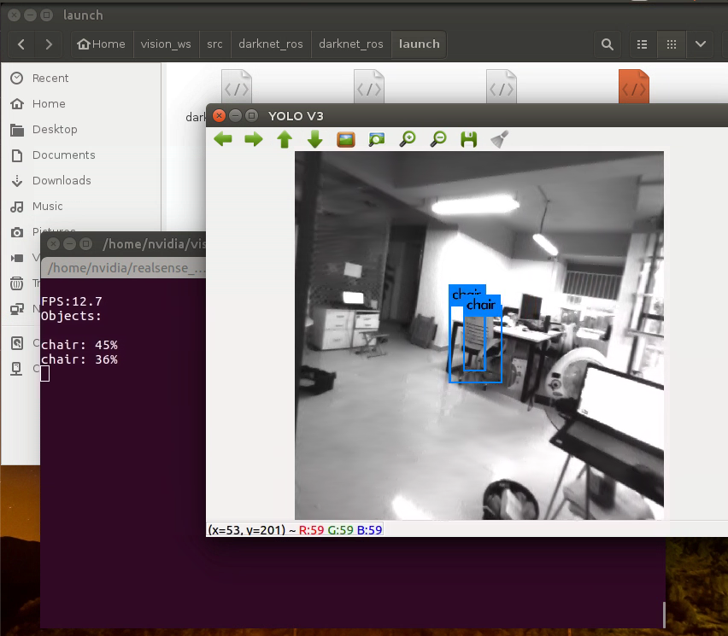Open first darknet_ros path segment
Screen dimensions: 728x636
tap(271, 44)
